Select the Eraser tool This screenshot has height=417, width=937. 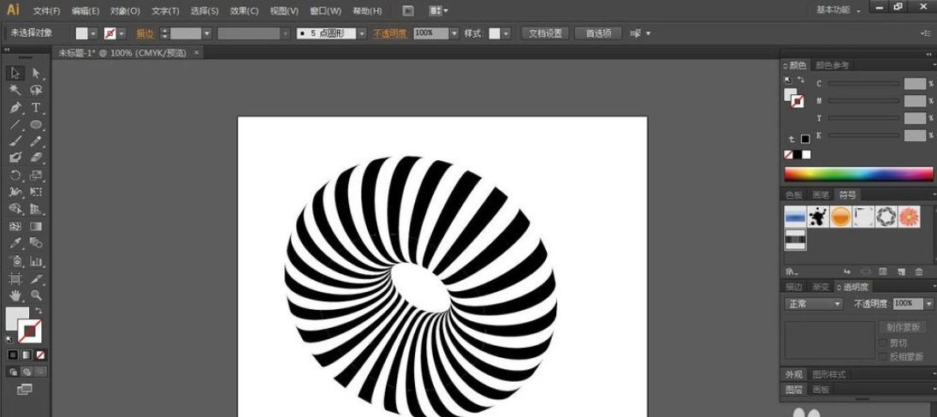click(37, 158)
